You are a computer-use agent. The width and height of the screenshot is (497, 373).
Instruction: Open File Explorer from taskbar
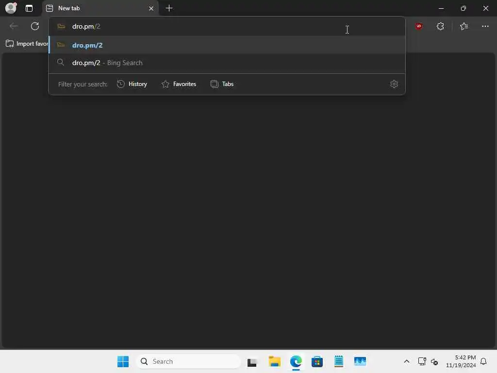(275, 361)
